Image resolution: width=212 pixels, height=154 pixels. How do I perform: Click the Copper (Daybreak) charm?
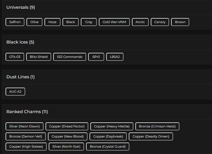click(108, 136)
